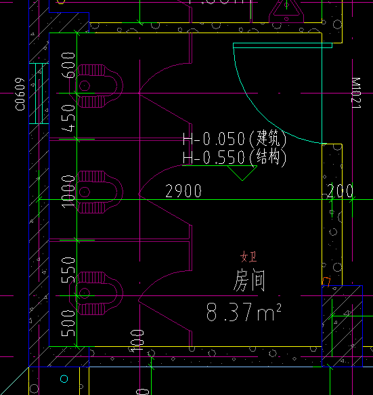Select the squat toilet beside the 550 dimension
The width and height of the screenshot is (373, 395).
coord(96,293)
